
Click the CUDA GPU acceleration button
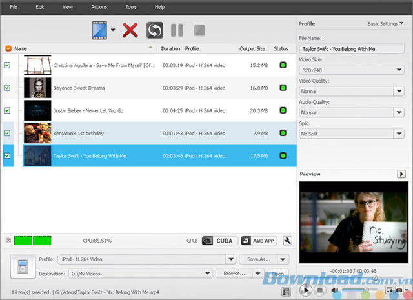click(219, 241)
